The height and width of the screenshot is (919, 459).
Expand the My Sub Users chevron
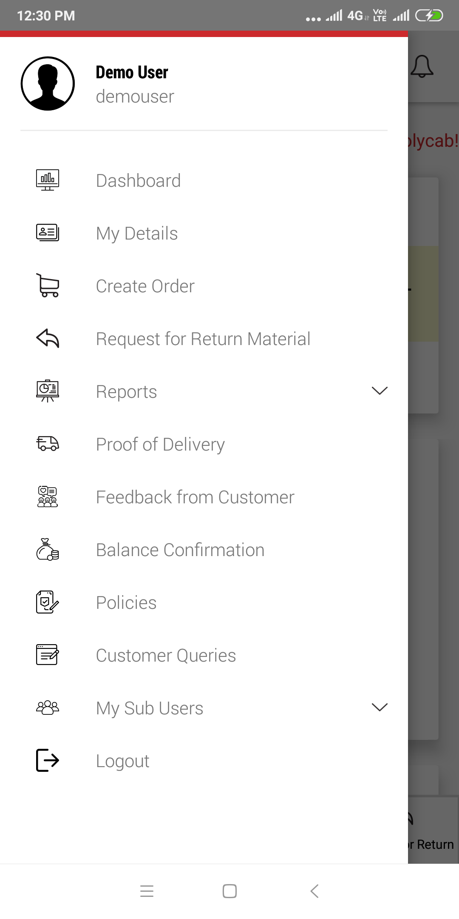(380, 707)
